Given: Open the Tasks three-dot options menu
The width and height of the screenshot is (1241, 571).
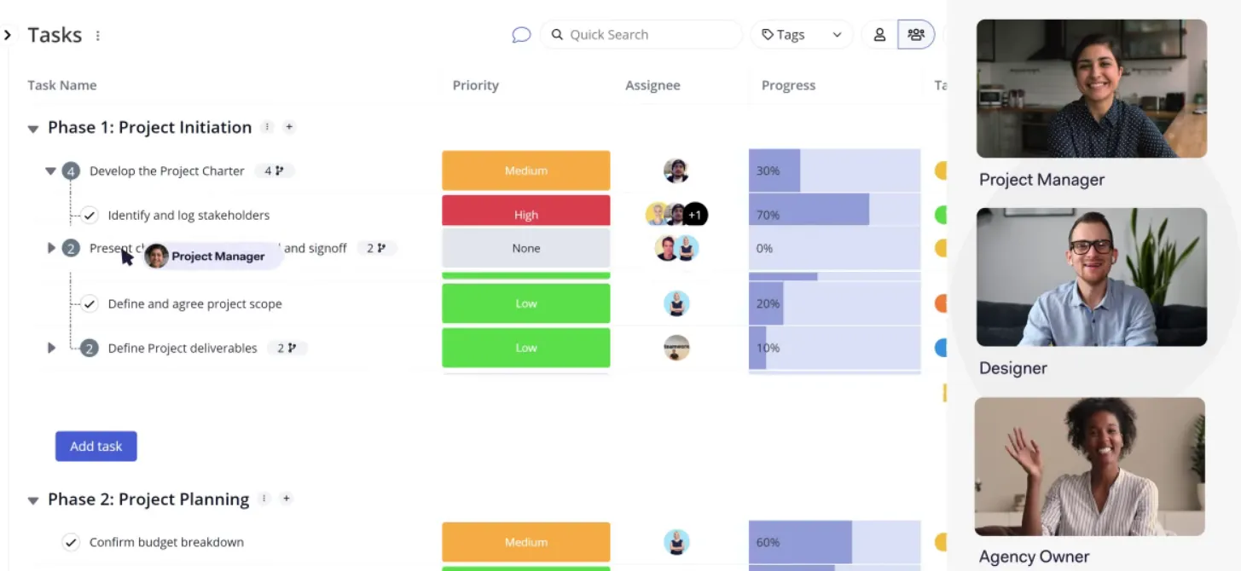Looking at the screenshot, I should (98, 36).
